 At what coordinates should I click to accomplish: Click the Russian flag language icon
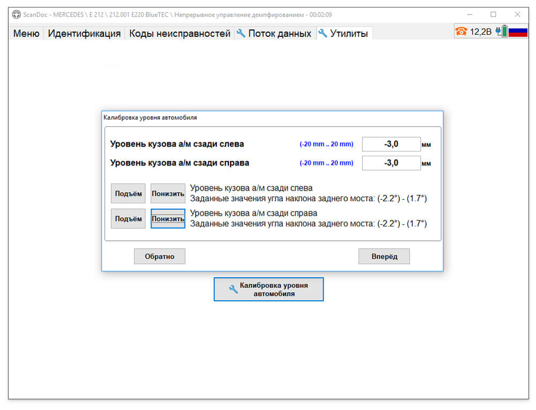pos(518,32)
